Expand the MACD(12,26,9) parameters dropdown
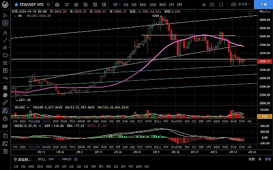Viewport: 273px width, 170px height. click(x=40, y=126)
